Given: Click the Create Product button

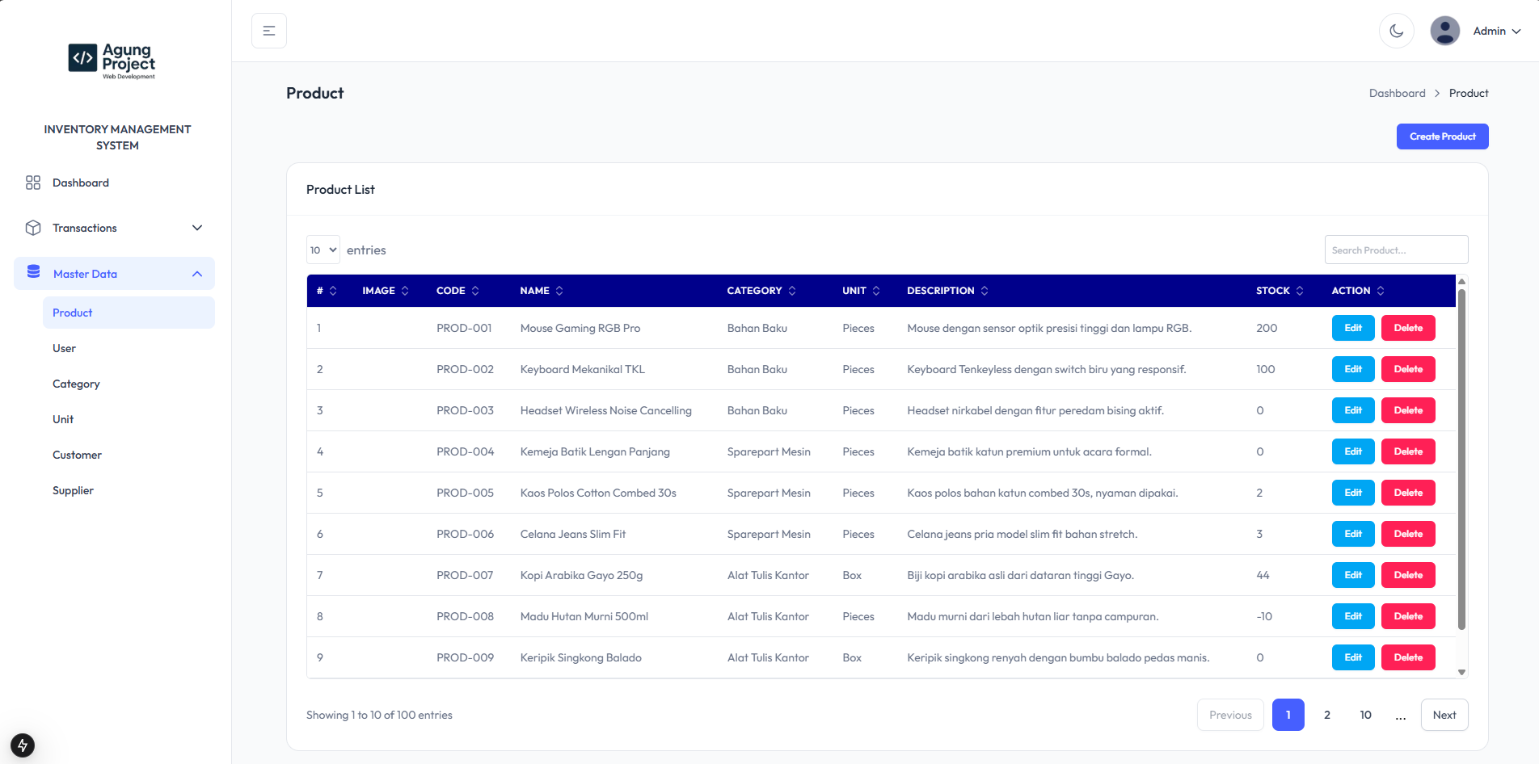Looking at the screenshot, I should [1442, 136].
